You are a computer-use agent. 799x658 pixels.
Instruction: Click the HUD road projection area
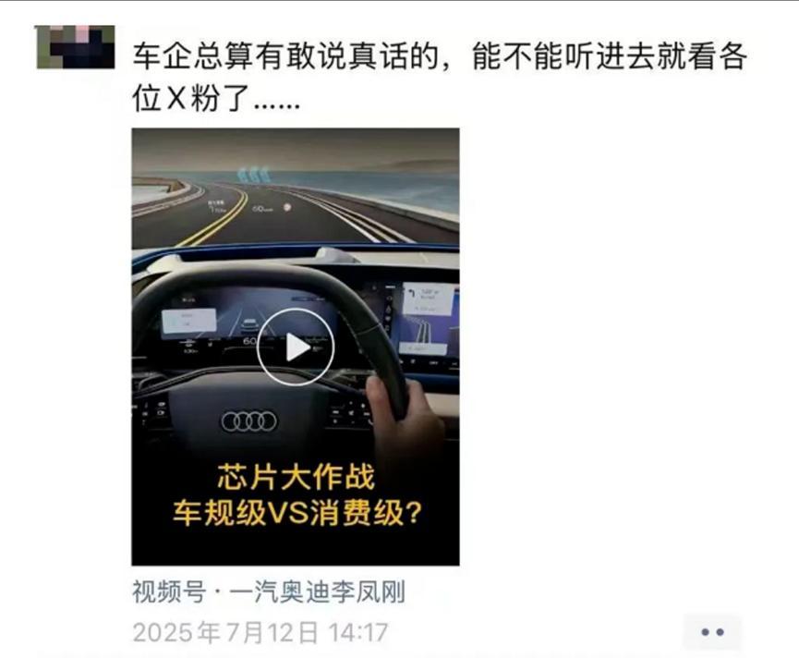(296, 207)
